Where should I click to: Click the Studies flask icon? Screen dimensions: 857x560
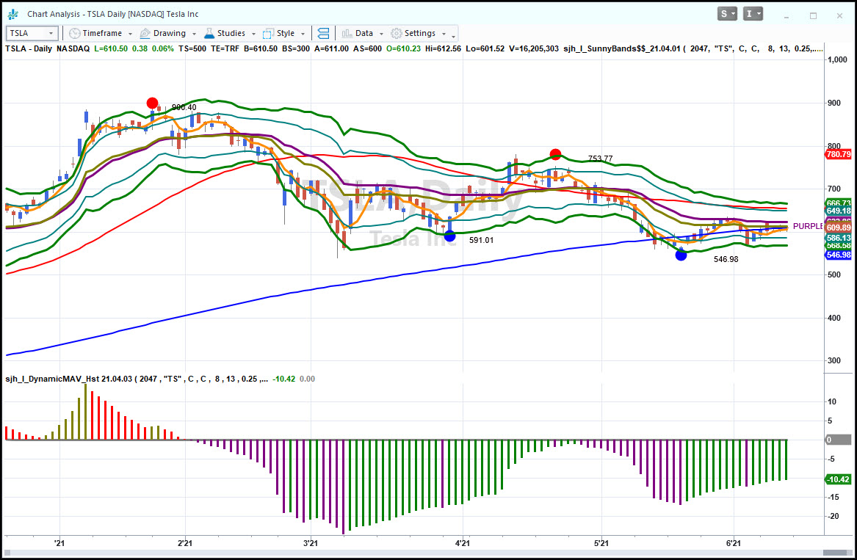[209, 33]
